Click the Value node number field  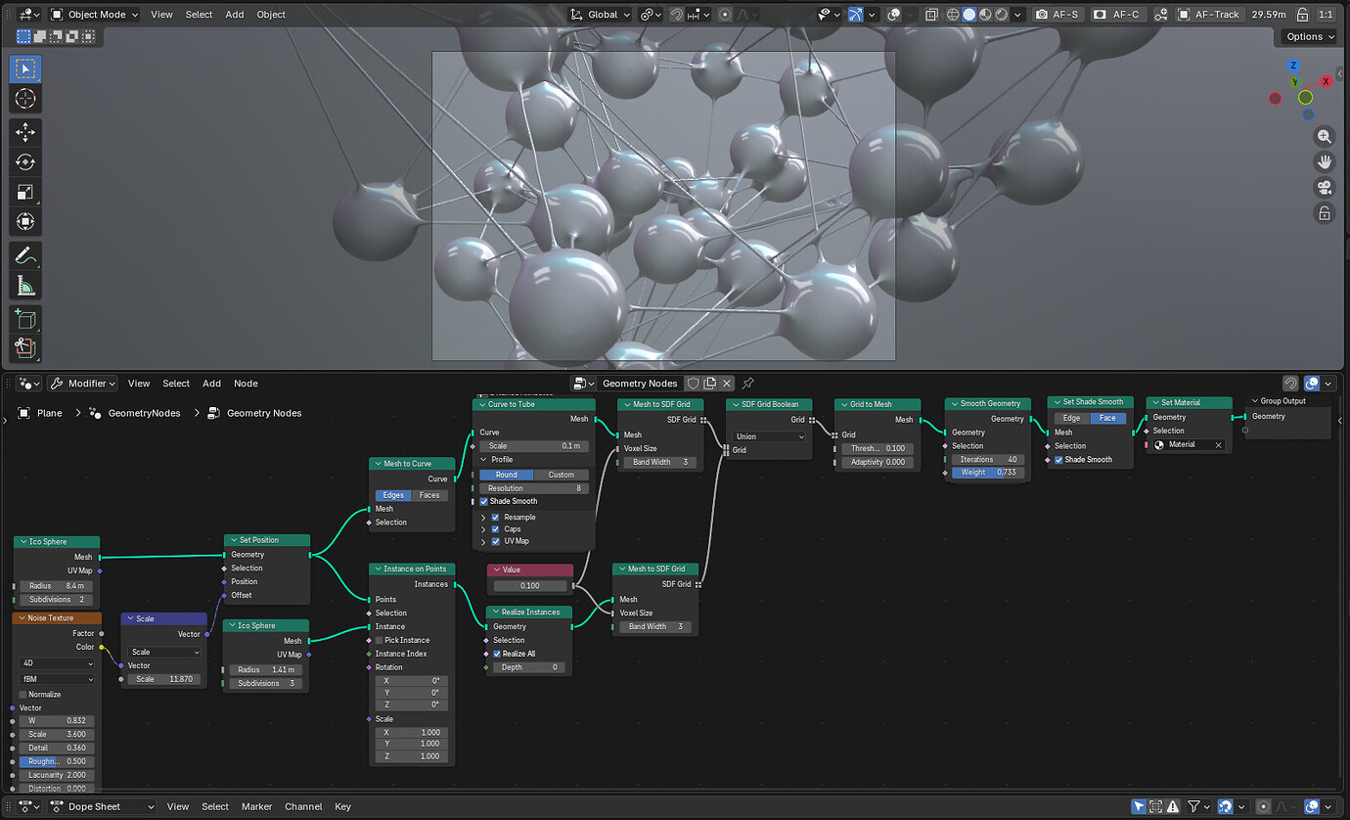point(529,586)
